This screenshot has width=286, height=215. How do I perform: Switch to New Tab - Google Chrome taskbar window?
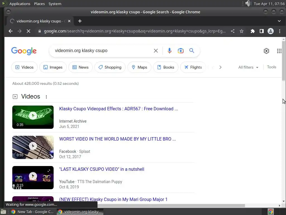click(32, 212)
